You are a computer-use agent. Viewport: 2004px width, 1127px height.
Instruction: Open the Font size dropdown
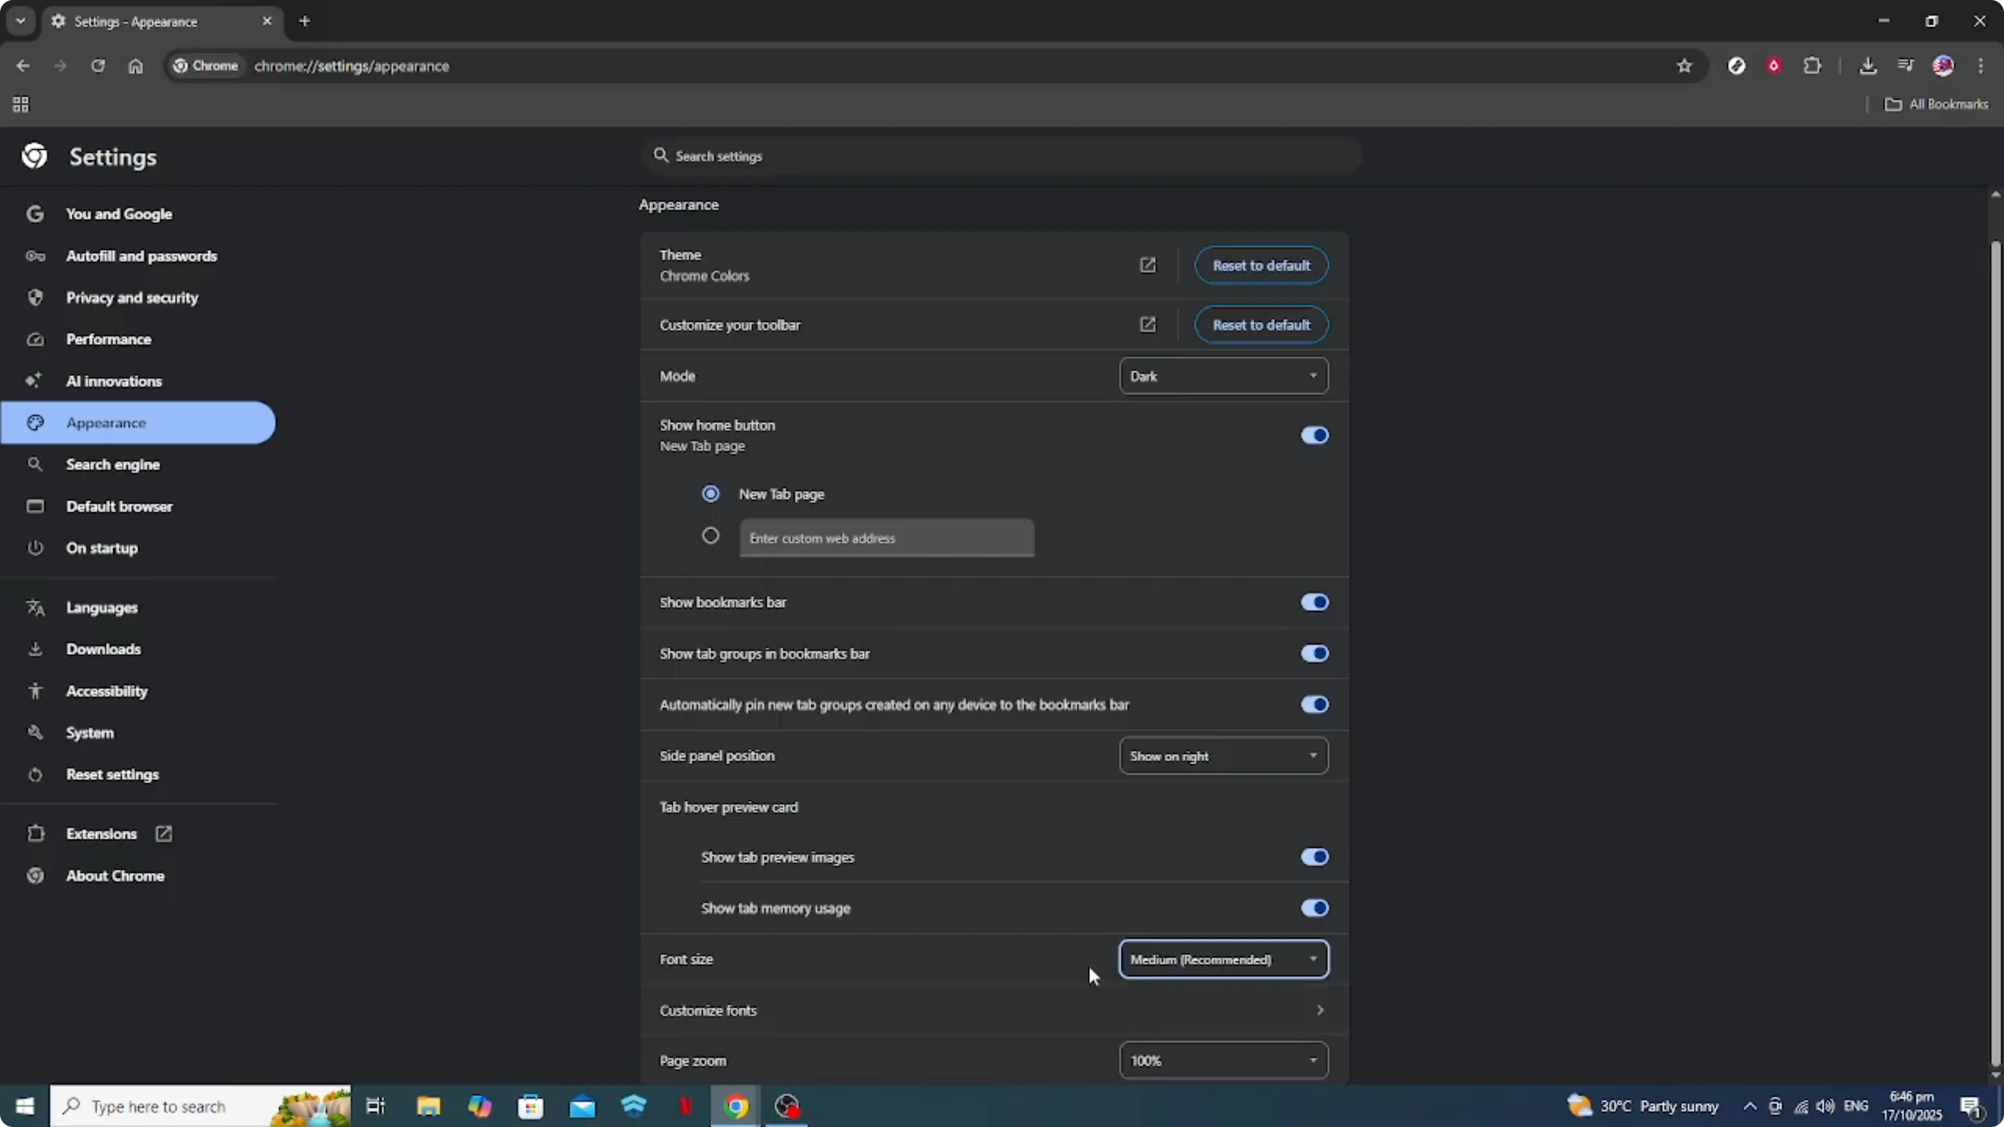pyautogui.click(x=1223, y=959)
